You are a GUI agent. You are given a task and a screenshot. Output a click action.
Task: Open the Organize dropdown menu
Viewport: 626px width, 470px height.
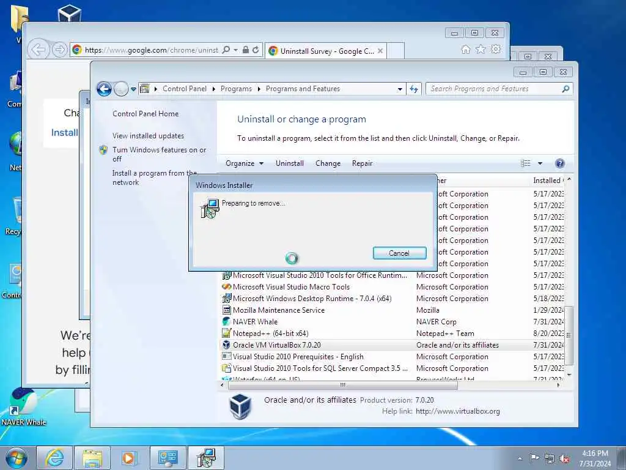tap(245, 163)
